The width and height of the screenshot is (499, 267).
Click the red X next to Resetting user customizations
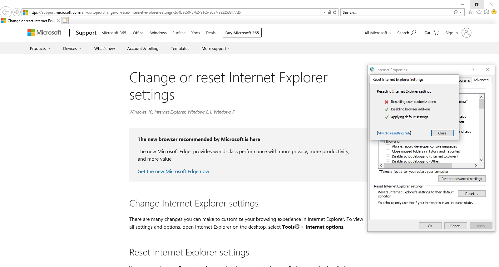(x=387, y=102)
